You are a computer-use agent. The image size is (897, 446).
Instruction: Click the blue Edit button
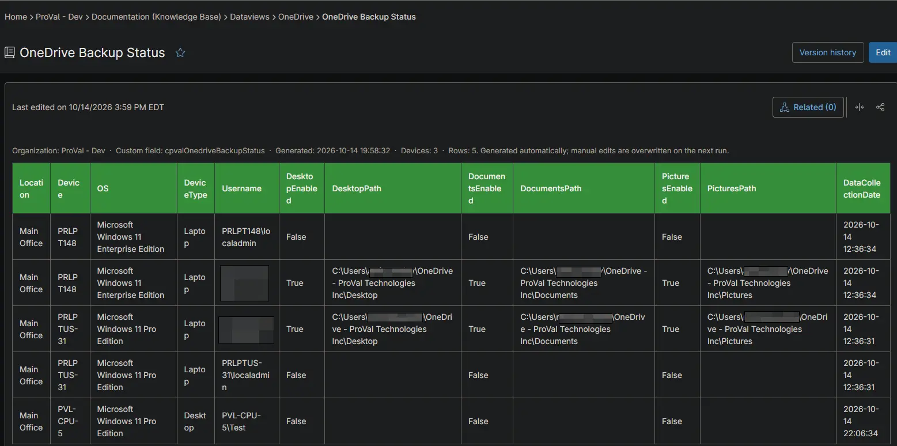click(883, 52)
